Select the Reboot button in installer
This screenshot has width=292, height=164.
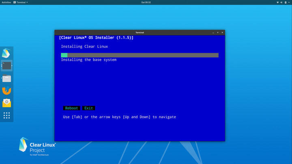point(71,108)
